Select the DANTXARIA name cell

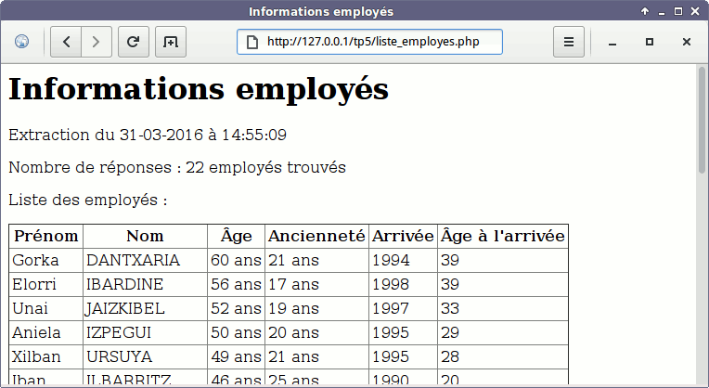coord(145,261)
